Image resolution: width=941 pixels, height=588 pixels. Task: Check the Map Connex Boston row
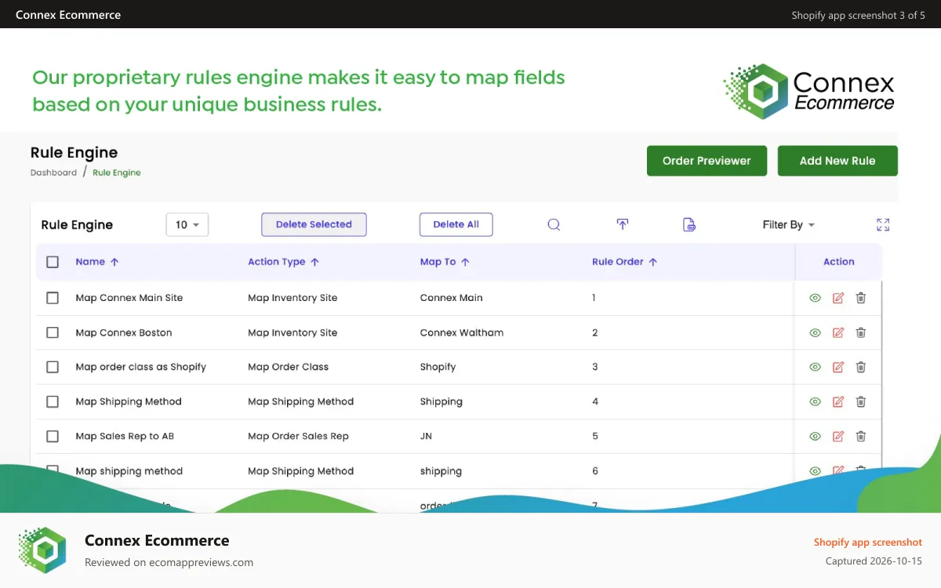[x=53, y=332]
